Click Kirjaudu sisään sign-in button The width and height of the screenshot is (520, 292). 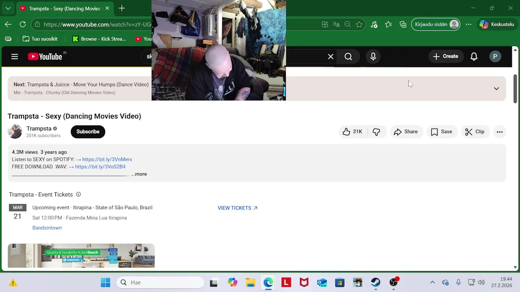coord(436,24)
